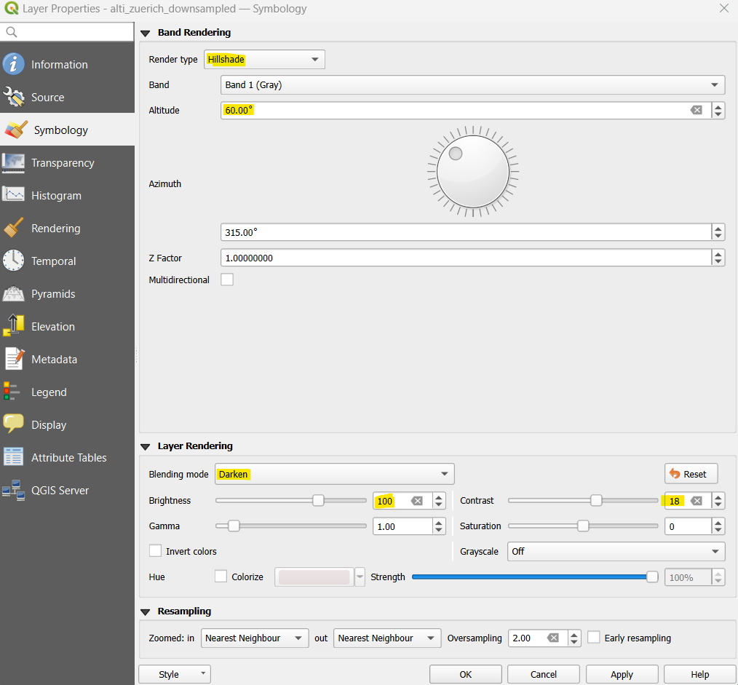Click the Histogram icon in sidebar
Viewport: 738px width, 685px height.
point(14,195)
